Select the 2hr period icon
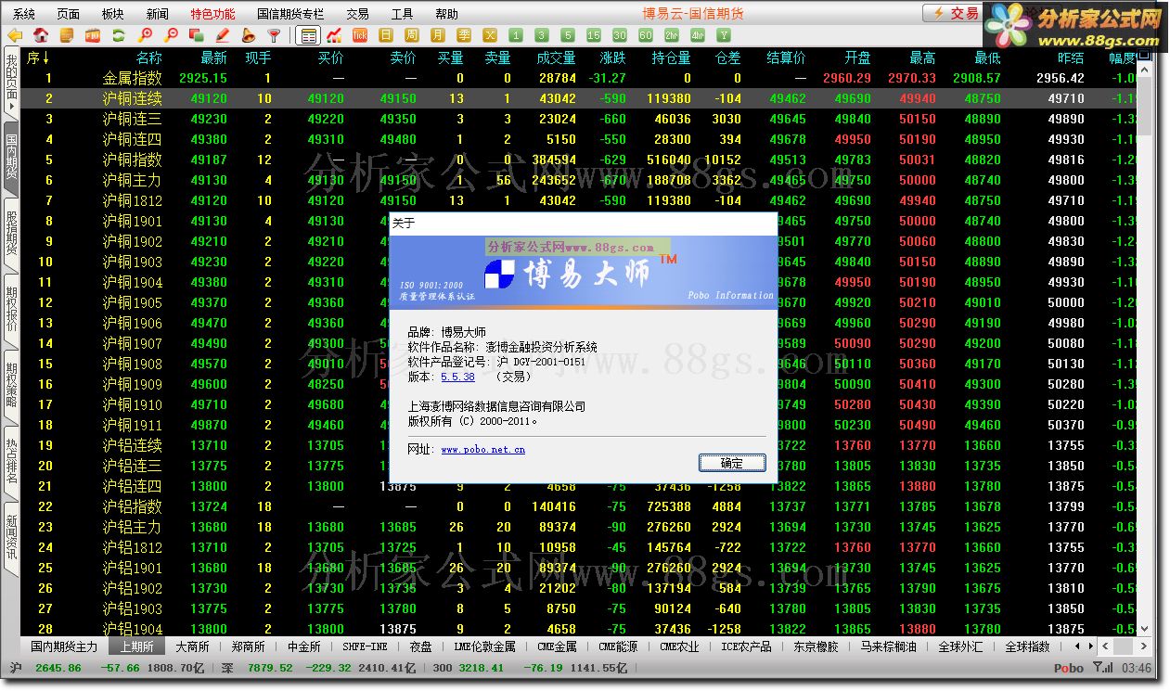1170x691 pixels. (x=672, y=36)
